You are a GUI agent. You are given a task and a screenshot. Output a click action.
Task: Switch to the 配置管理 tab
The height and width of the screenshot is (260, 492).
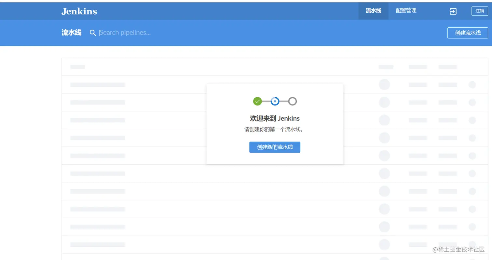tap(406, 11)
